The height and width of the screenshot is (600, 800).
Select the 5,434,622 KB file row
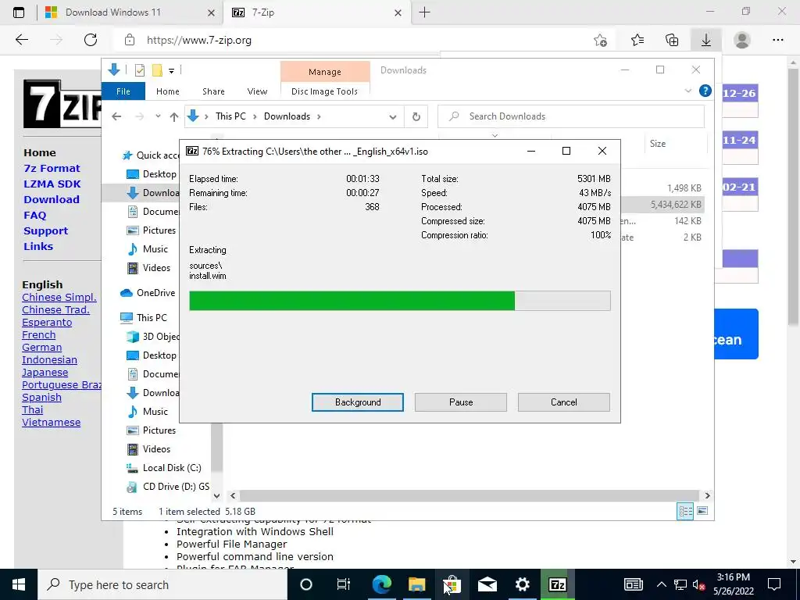pyautogui.click(x=663, y=205)
